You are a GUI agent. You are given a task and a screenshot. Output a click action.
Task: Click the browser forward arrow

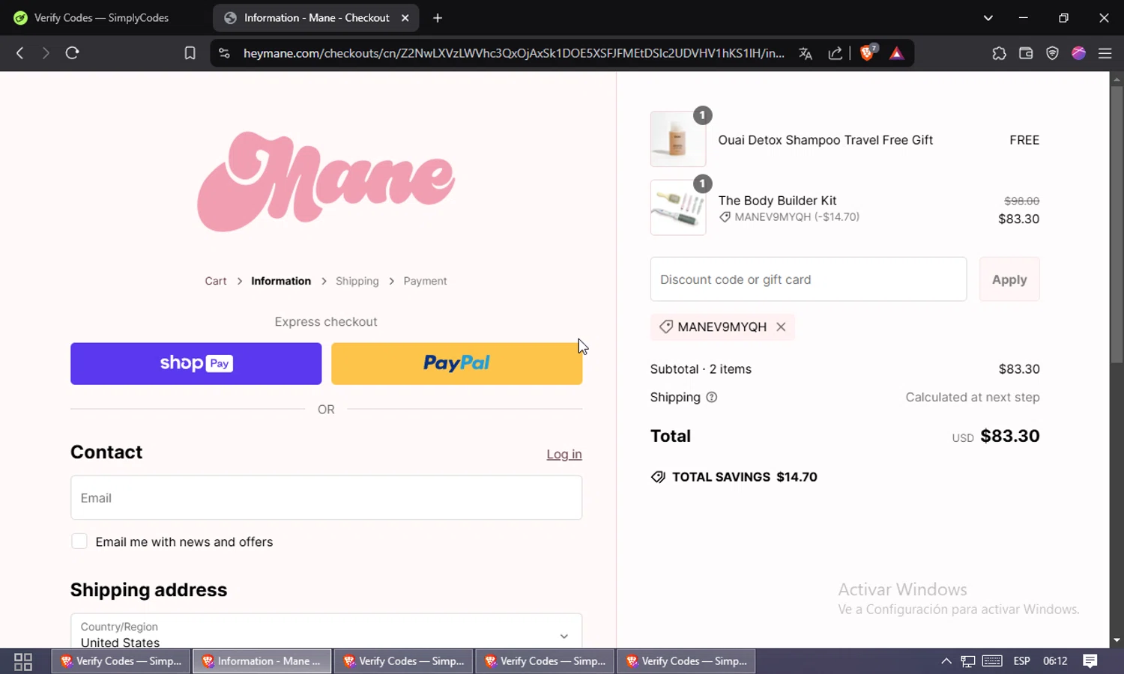point(46,53)
